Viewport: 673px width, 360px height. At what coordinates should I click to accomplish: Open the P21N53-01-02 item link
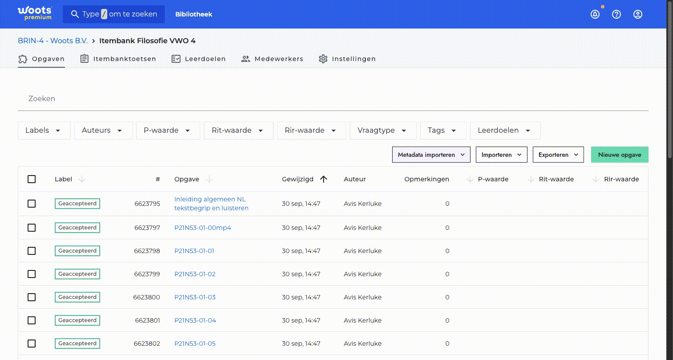point(195,274)
